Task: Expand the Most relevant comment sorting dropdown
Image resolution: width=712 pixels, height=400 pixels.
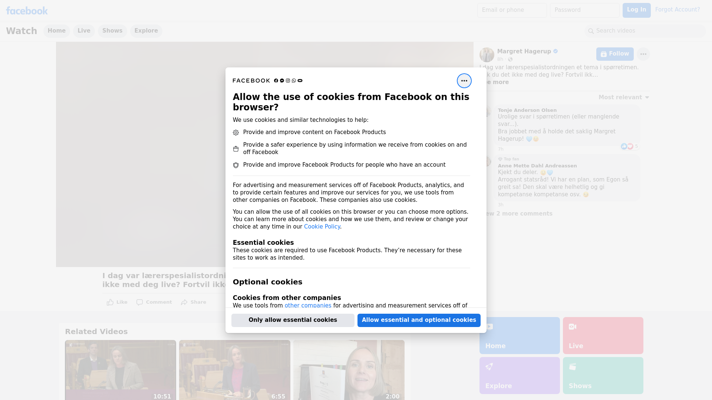Action: 624,97
